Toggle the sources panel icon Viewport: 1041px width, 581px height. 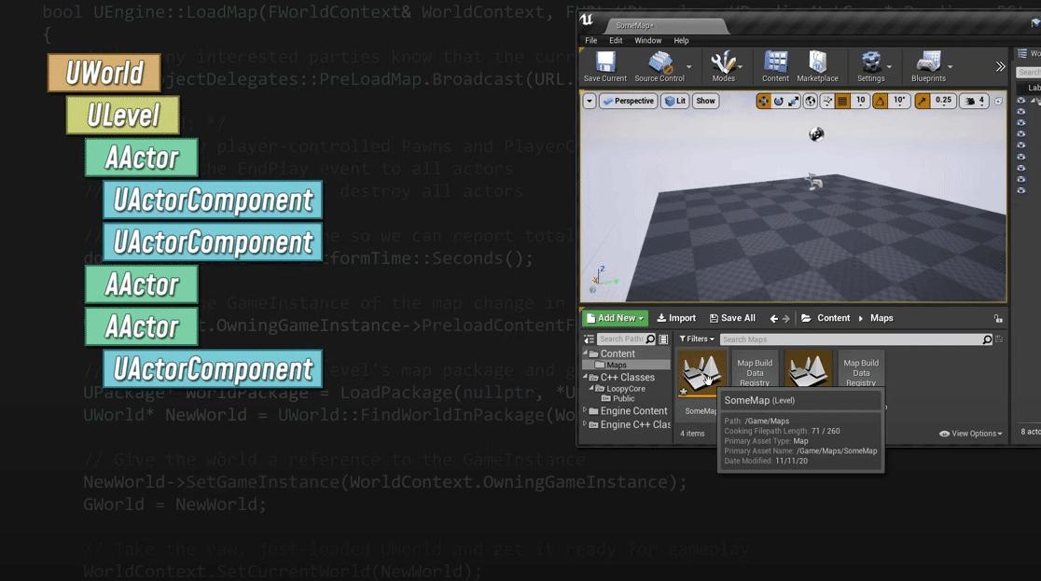click(x=589, y=339)
